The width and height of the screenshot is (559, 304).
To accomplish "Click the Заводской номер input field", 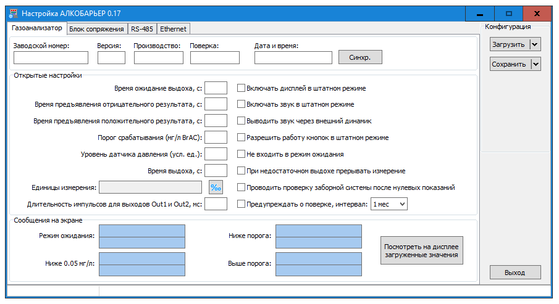I will [51, 58].
